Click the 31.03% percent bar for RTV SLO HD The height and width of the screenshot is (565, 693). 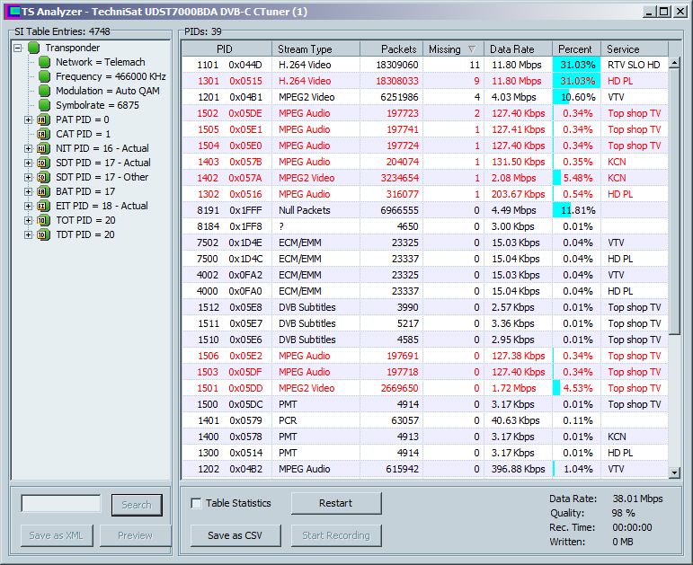(576, 65)
